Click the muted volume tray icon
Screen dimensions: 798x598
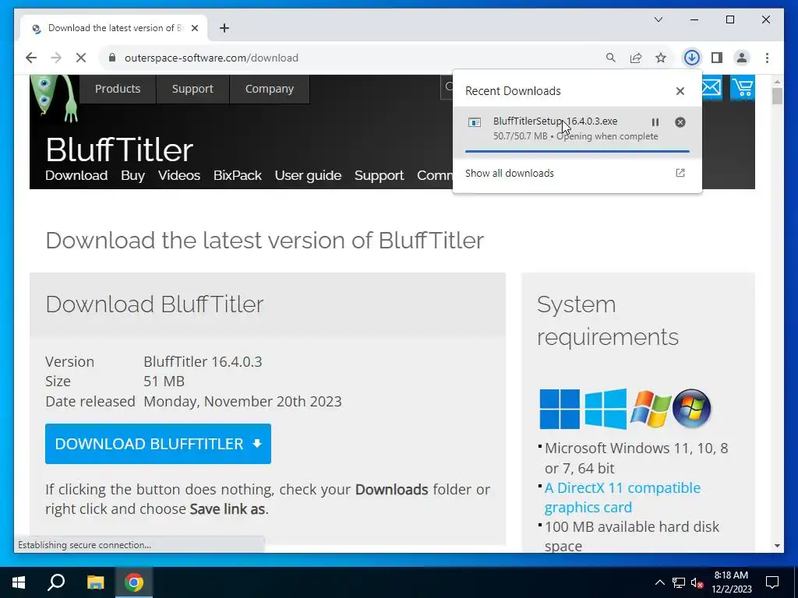(x=697, y=582)
